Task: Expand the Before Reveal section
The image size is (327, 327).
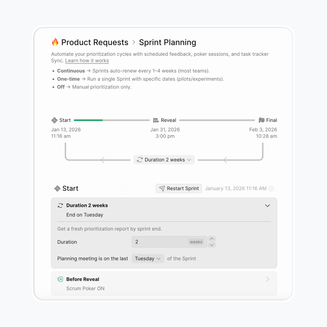Action: coord(268,279)
